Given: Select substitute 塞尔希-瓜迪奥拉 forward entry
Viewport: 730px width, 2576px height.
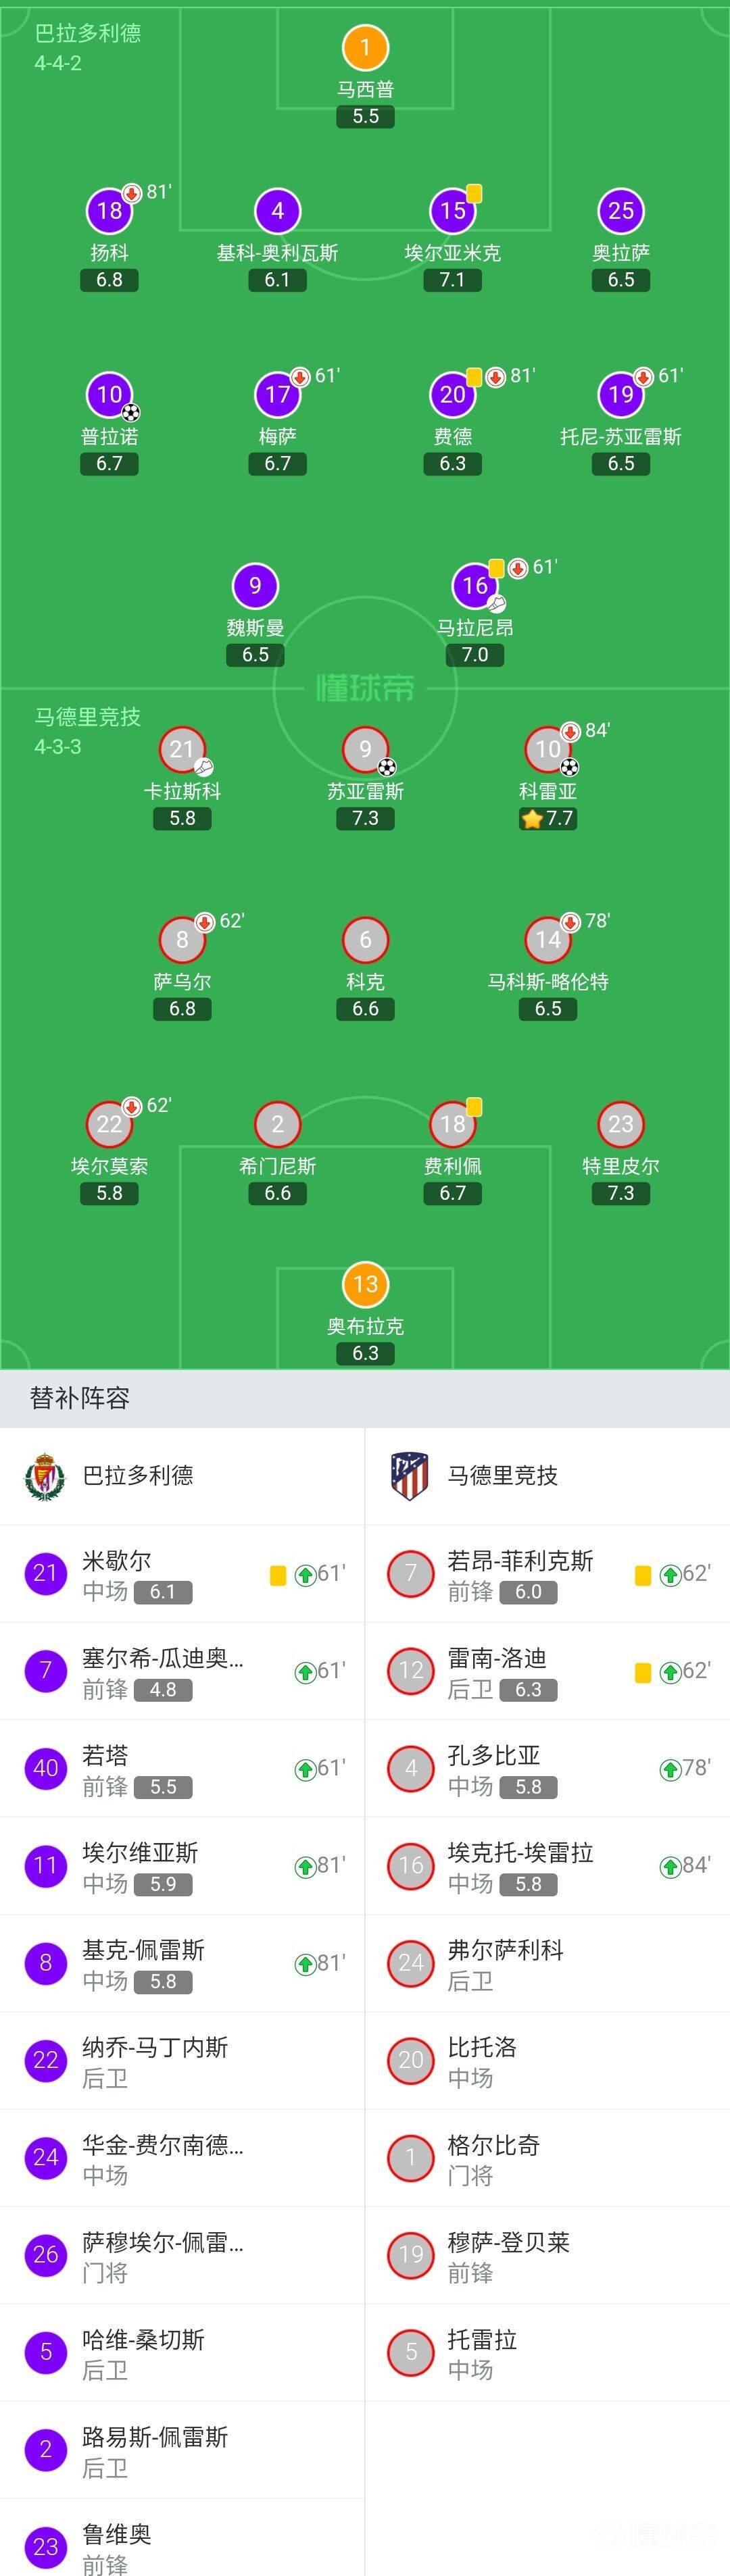Looking at the screenshot, I should click(x=182, y=1671).
